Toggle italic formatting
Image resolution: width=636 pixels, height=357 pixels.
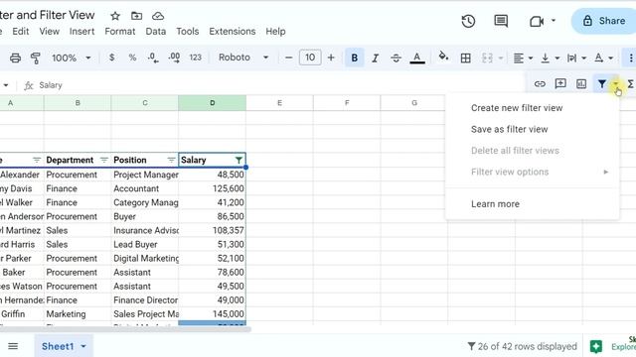coord(376,58)
